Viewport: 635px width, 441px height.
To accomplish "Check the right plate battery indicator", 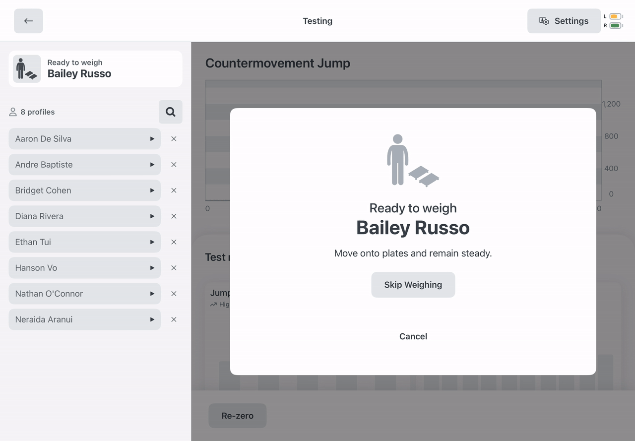I will pos(616,25).
